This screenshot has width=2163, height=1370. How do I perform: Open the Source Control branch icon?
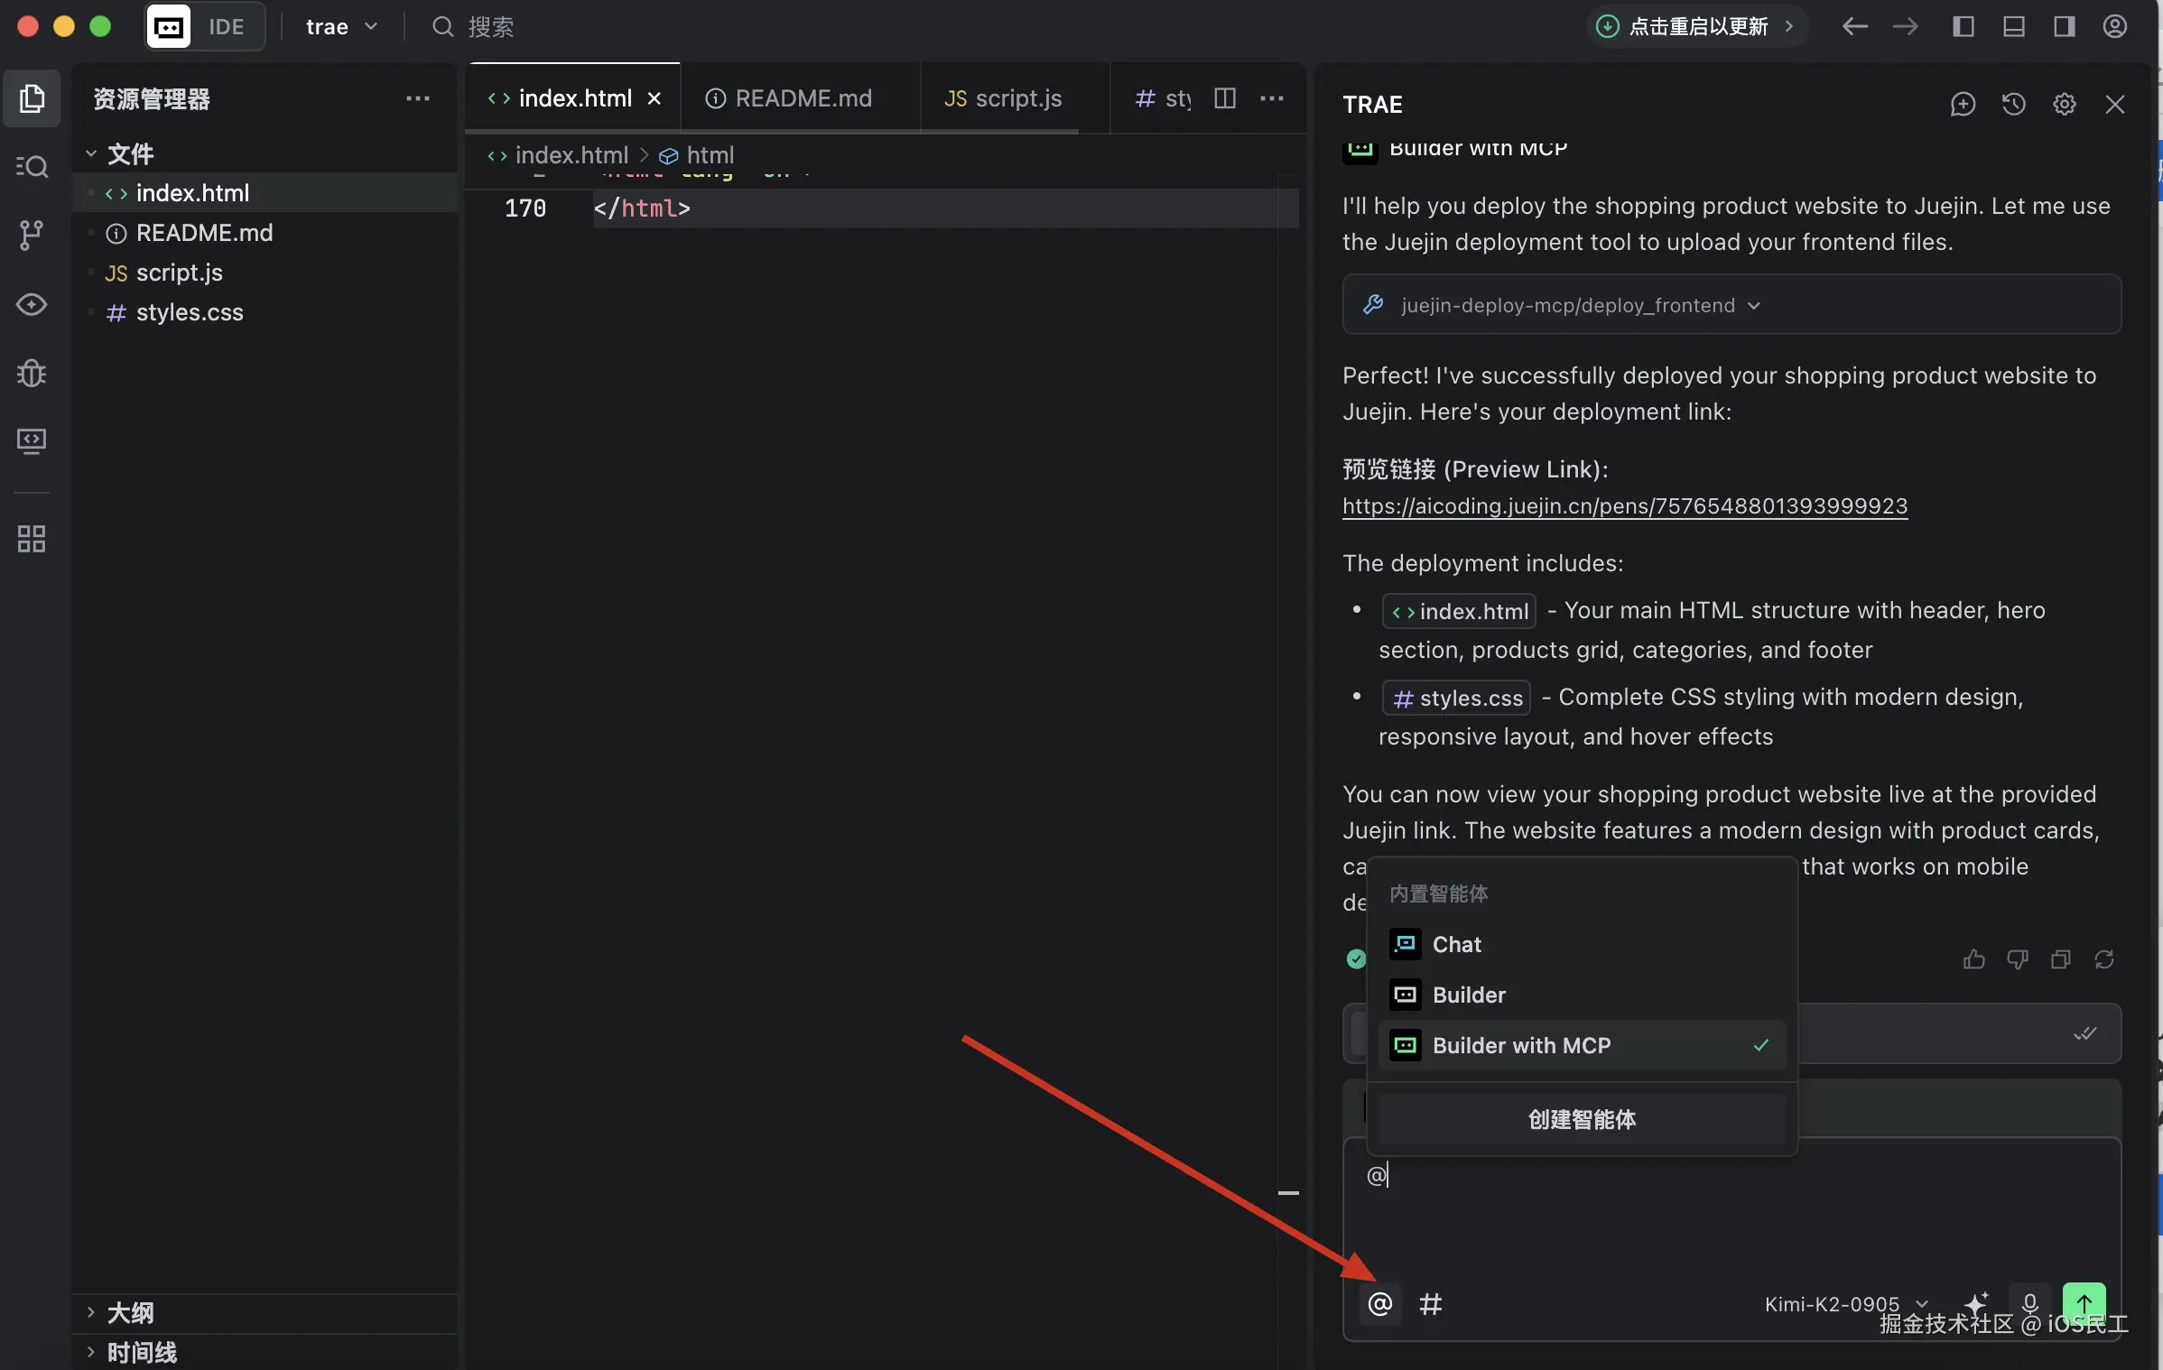[x=32, y=236]
